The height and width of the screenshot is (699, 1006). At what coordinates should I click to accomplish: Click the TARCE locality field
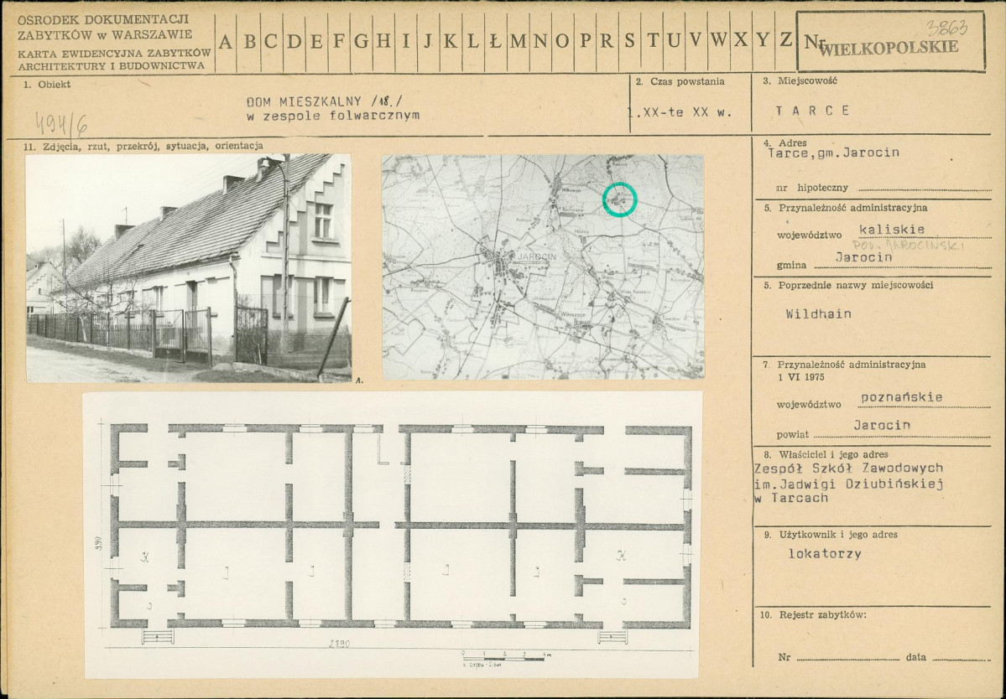[x=812, y=110]
